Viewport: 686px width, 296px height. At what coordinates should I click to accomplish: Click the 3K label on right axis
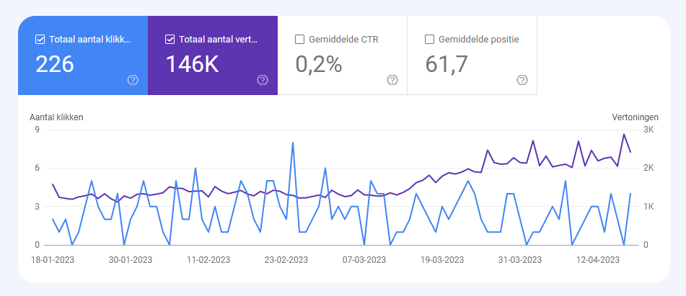pyautogui.click(x=648, y=130)
